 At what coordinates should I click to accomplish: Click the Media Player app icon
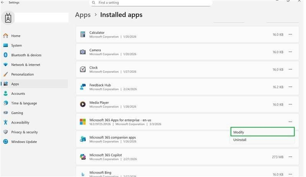pos(83,104)
